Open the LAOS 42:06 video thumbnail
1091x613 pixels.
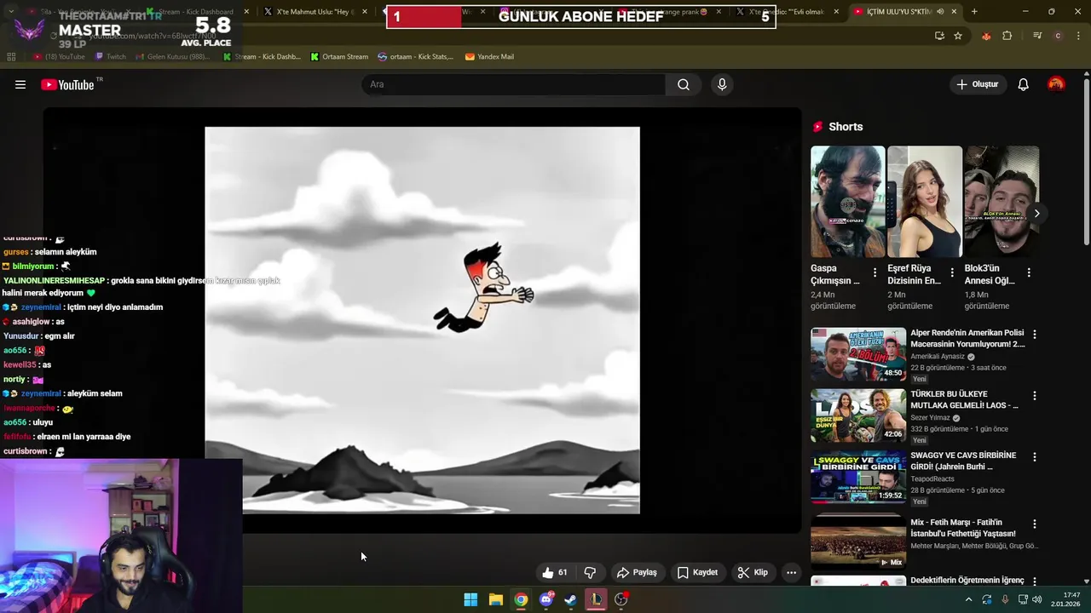858,415
